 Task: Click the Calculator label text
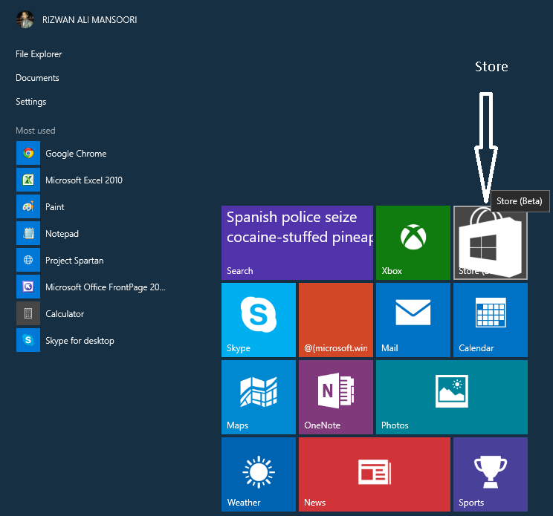pos(65,314)
